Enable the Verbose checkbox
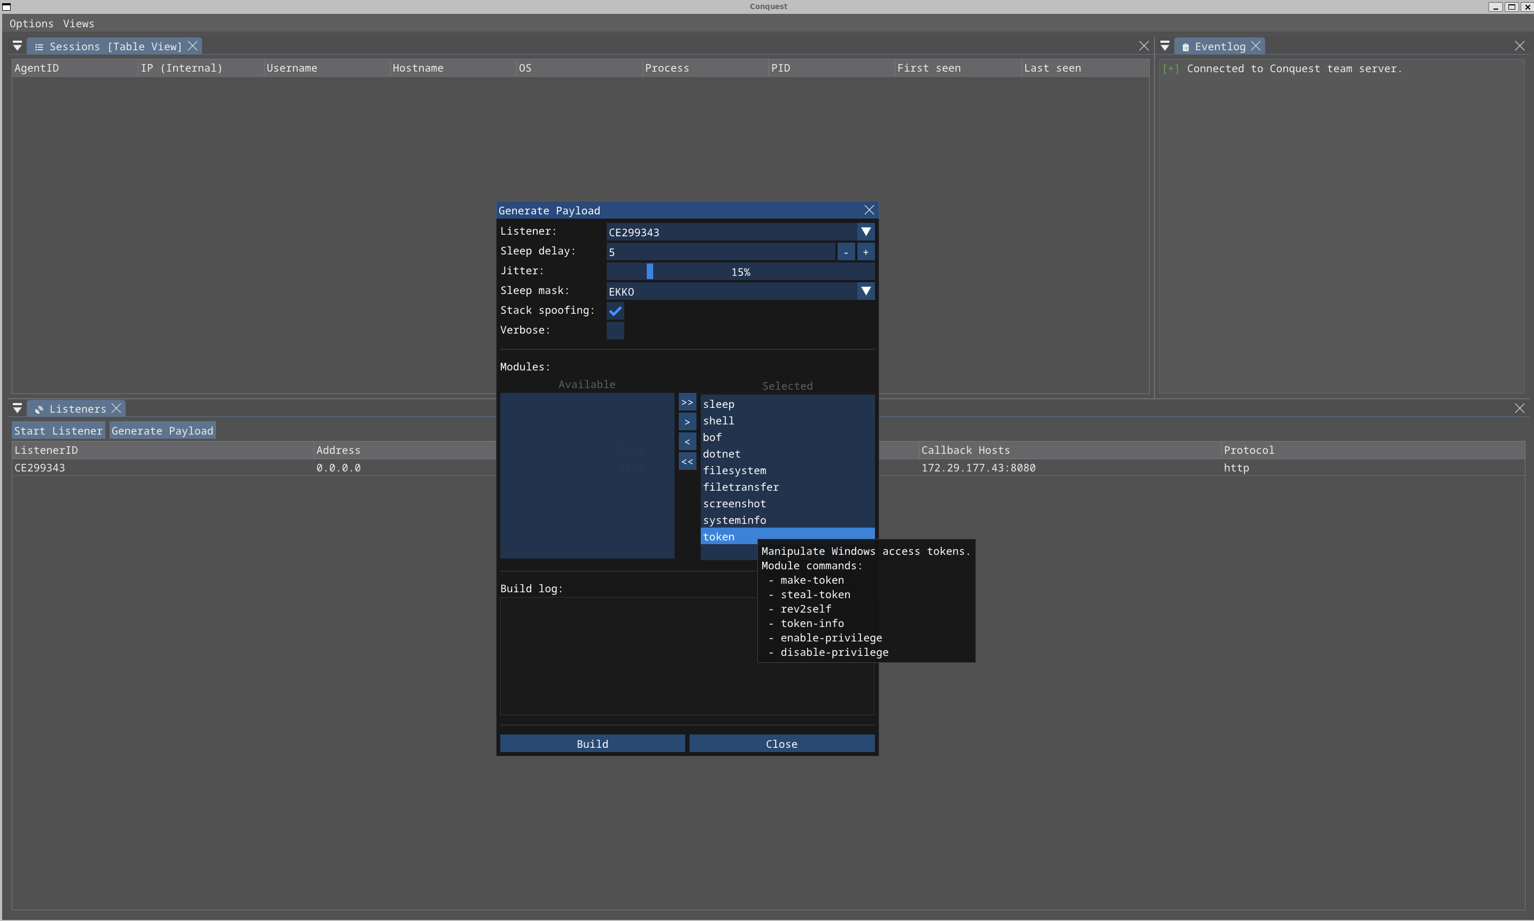 pyautogui.click(x=615, y=331)
